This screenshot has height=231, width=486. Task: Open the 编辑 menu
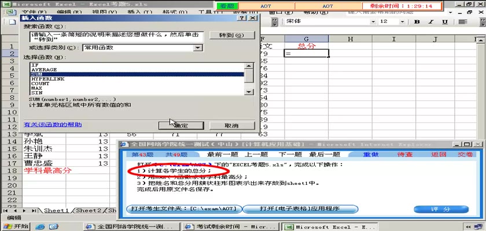pyautogui.click(x=69, y=12)
